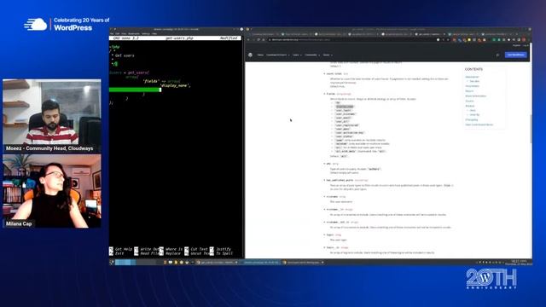Viewport: 546px width, 307px height.
Task: Expand the About dropdown menu
Action: (x=328, y=55)
